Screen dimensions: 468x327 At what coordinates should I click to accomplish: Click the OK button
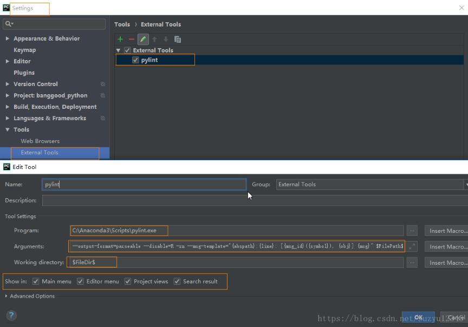tap(418, 317)
